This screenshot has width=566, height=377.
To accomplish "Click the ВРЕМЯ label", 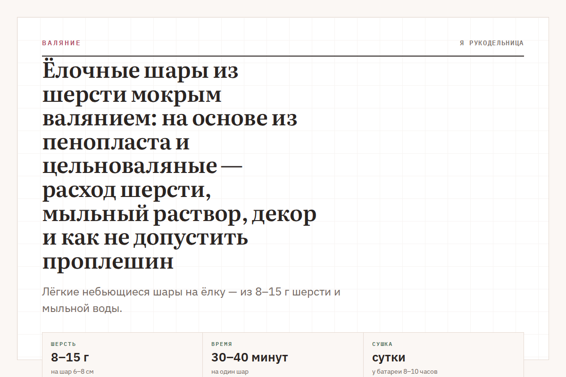I will click(222, 344).
